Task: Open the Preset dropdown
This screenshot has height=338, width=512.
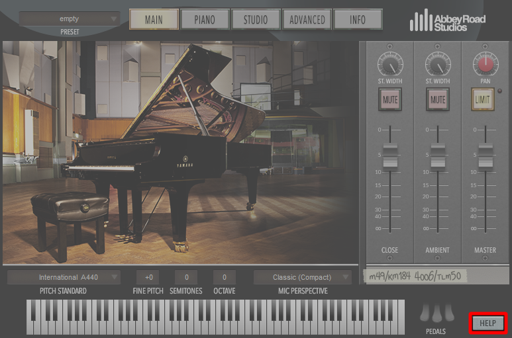Action: pos(70,19)
